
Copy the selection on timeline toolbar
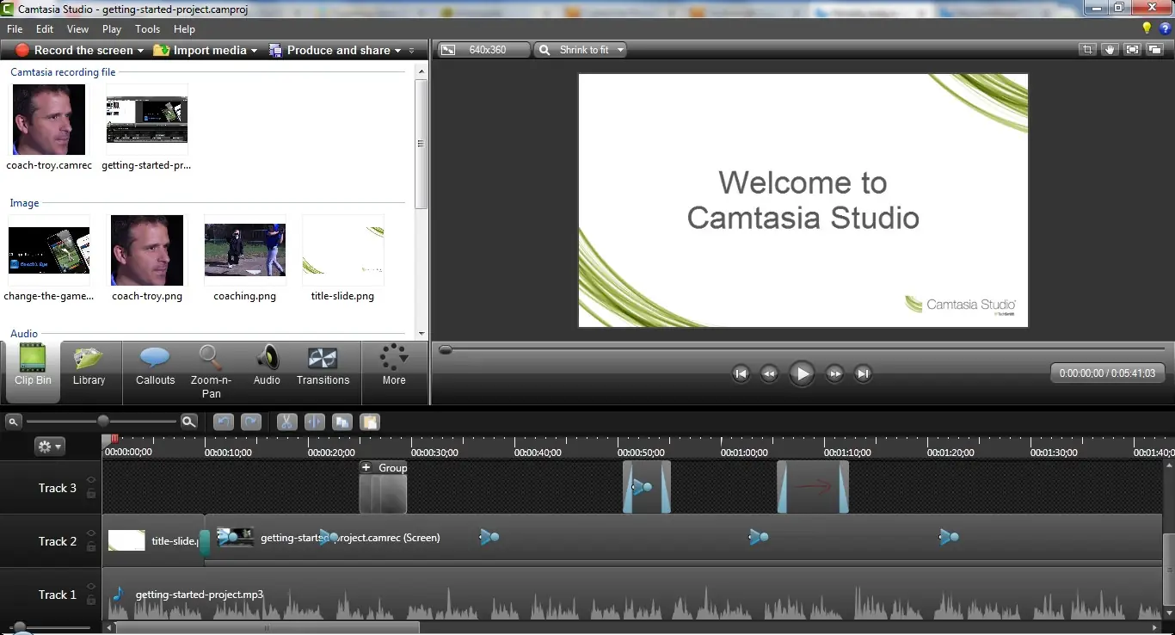coord(342,422)
